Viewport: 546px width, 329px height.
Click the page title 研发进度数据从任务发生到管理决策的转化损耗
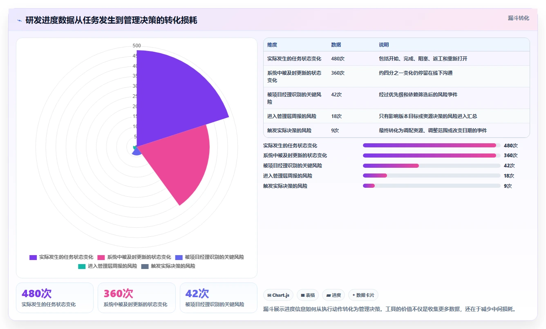pos(111,20)
